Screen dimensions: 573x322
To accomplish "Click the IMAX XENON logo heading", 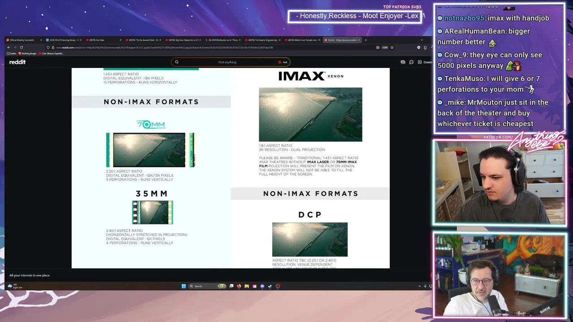I will pos(311,76).
